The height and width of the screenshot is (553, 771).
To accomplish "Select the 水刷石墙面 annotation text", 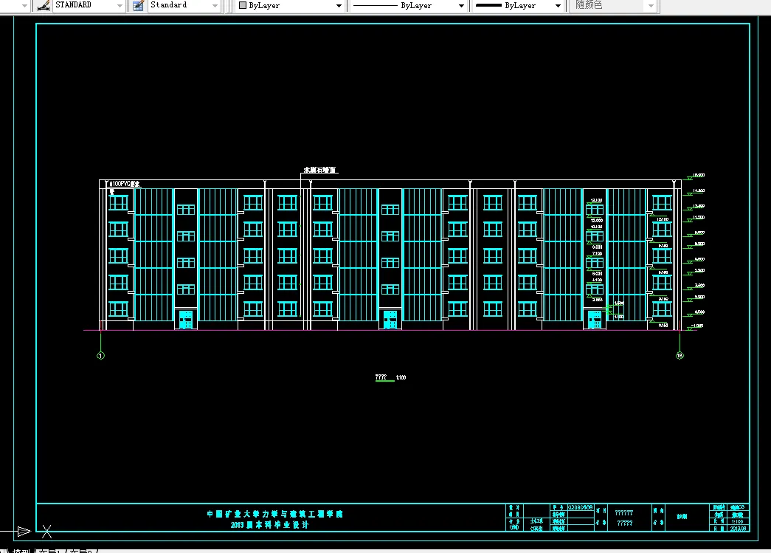I will coord(319,171).
